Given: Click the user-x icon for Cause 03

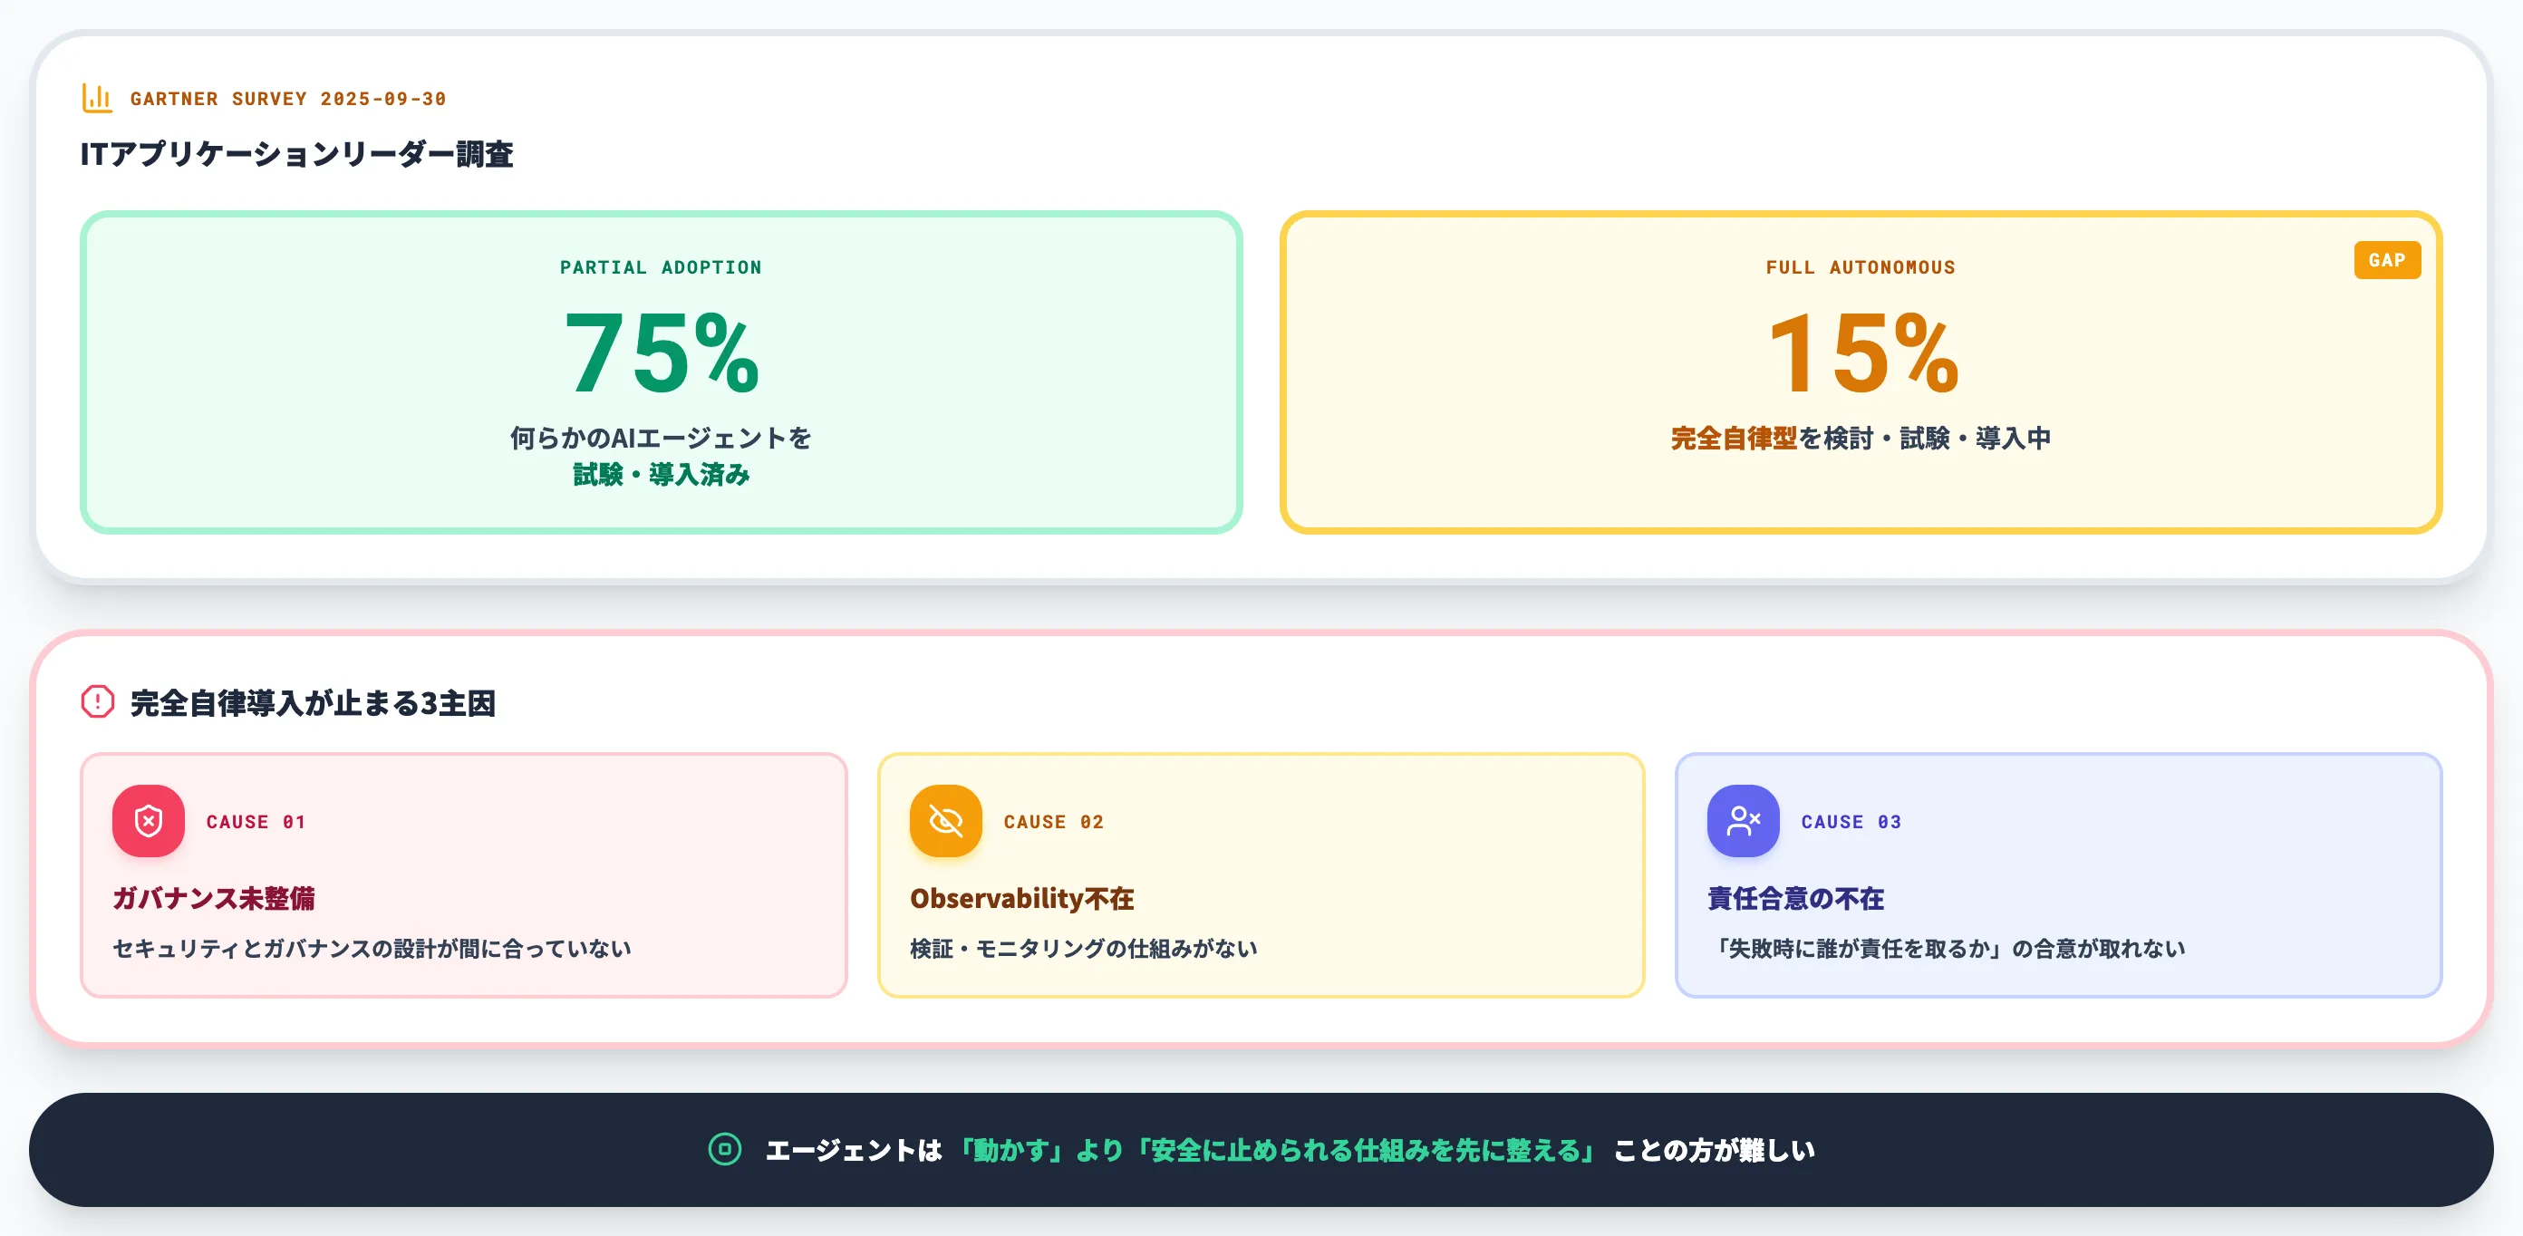Looking at the screenshot, I should coord(1743,821).
